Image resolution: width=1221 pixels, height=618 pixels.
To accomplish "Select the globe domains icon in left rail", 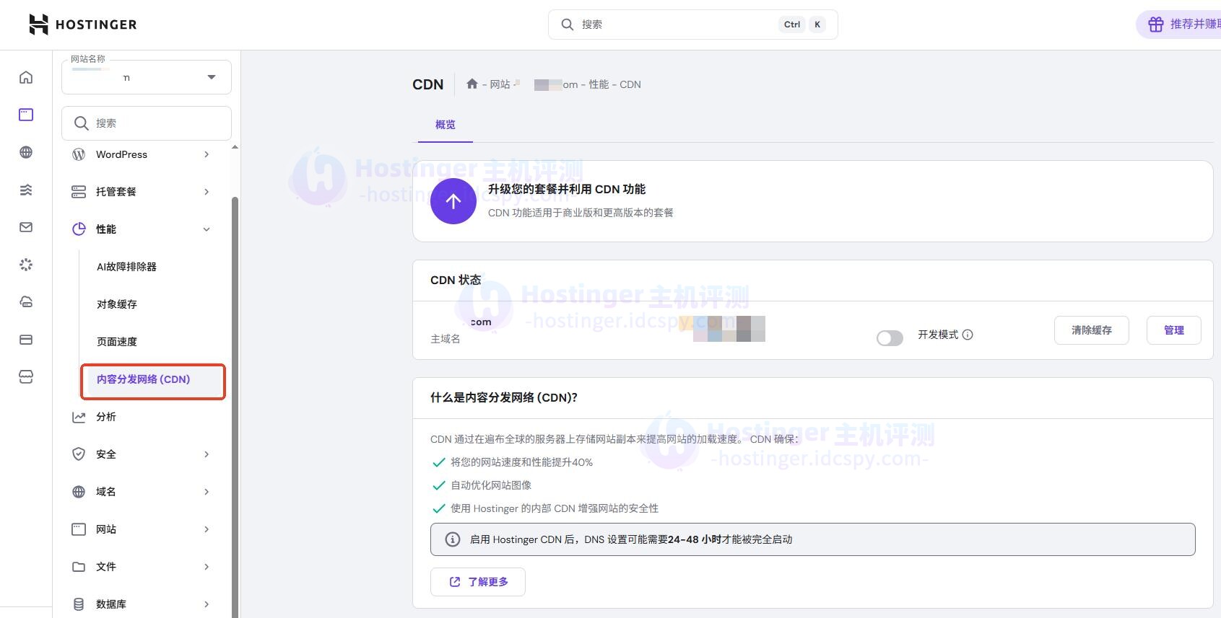I will pyautogui.click(x=26, y=152).
